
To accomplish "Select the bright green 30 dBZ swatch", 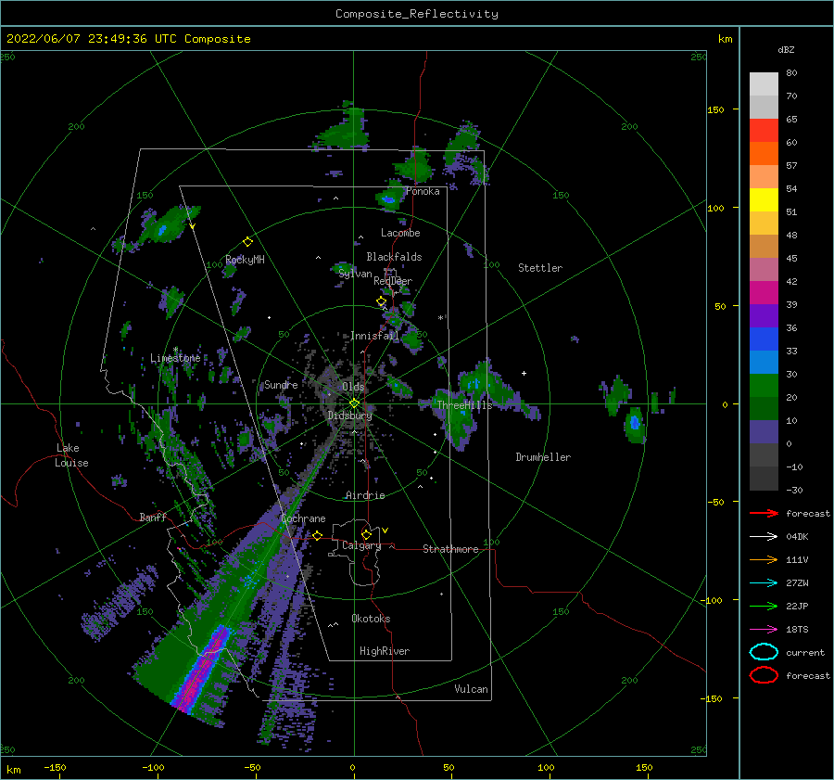I will [764, 385].
